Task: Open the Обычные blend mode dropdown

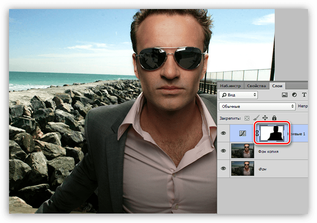Action: [257, 106]
